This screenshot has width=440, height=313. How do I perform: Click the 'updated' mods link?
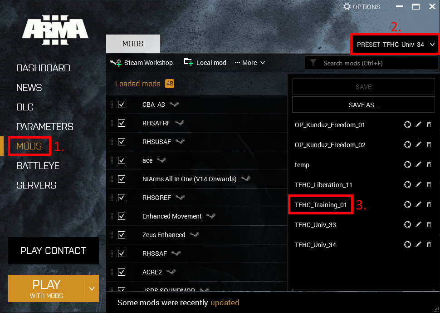225,303
